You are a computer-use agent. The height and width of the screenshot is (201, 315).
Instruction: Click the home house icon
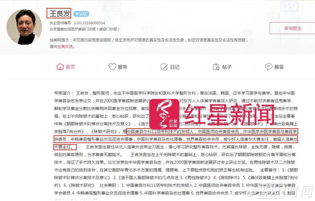60,67
